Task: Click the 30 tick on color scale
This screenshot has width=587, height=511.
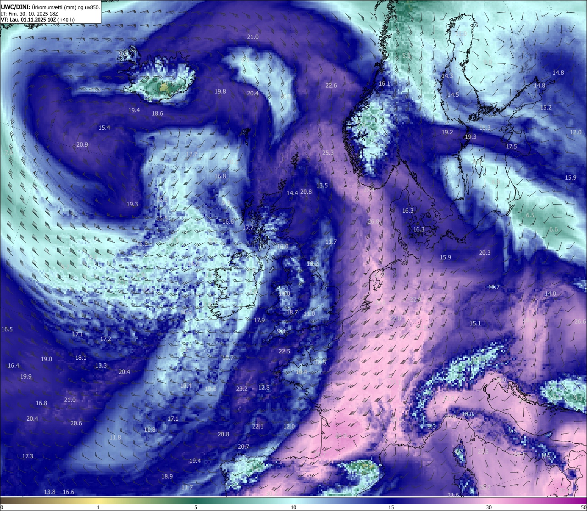Action: (x=489, y=507)
